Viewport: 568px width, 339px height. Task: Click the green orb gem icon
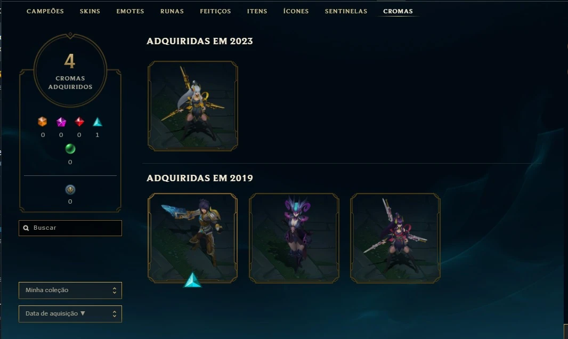coord(70,149)
